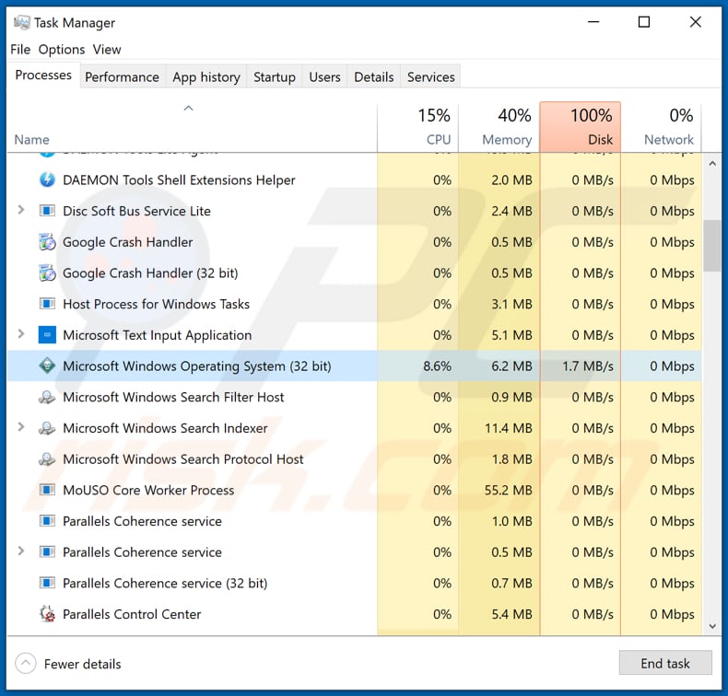Expand the Disc Soft Bus Service Lite group
Viewport: 728px width, 696px height.
click(21, 210)
